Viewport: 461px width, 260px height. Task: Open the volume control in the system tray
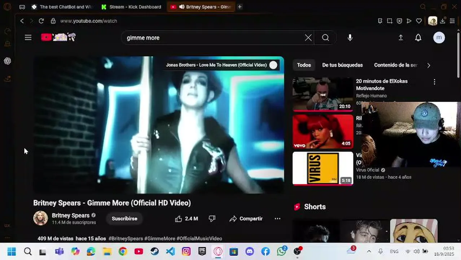(x=417, y=251)
